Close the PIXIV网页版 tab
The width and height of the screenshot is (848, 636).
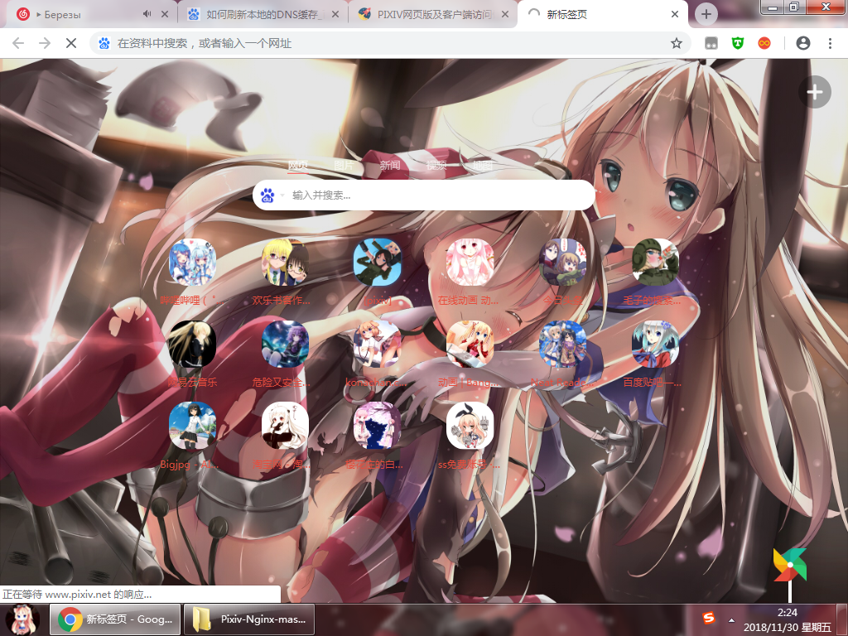(505, 14)
